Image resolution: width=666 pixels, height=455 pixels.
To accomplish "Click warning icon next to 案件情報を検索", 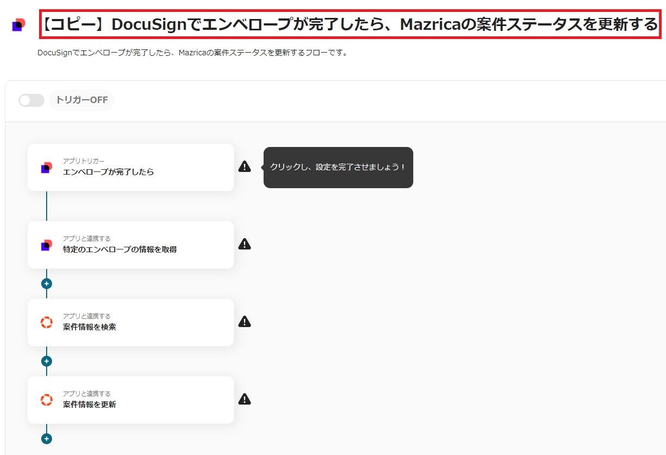I will (245, 322).
